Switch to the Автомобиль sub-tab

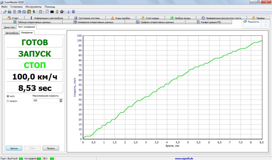click(x=12, y=33)
